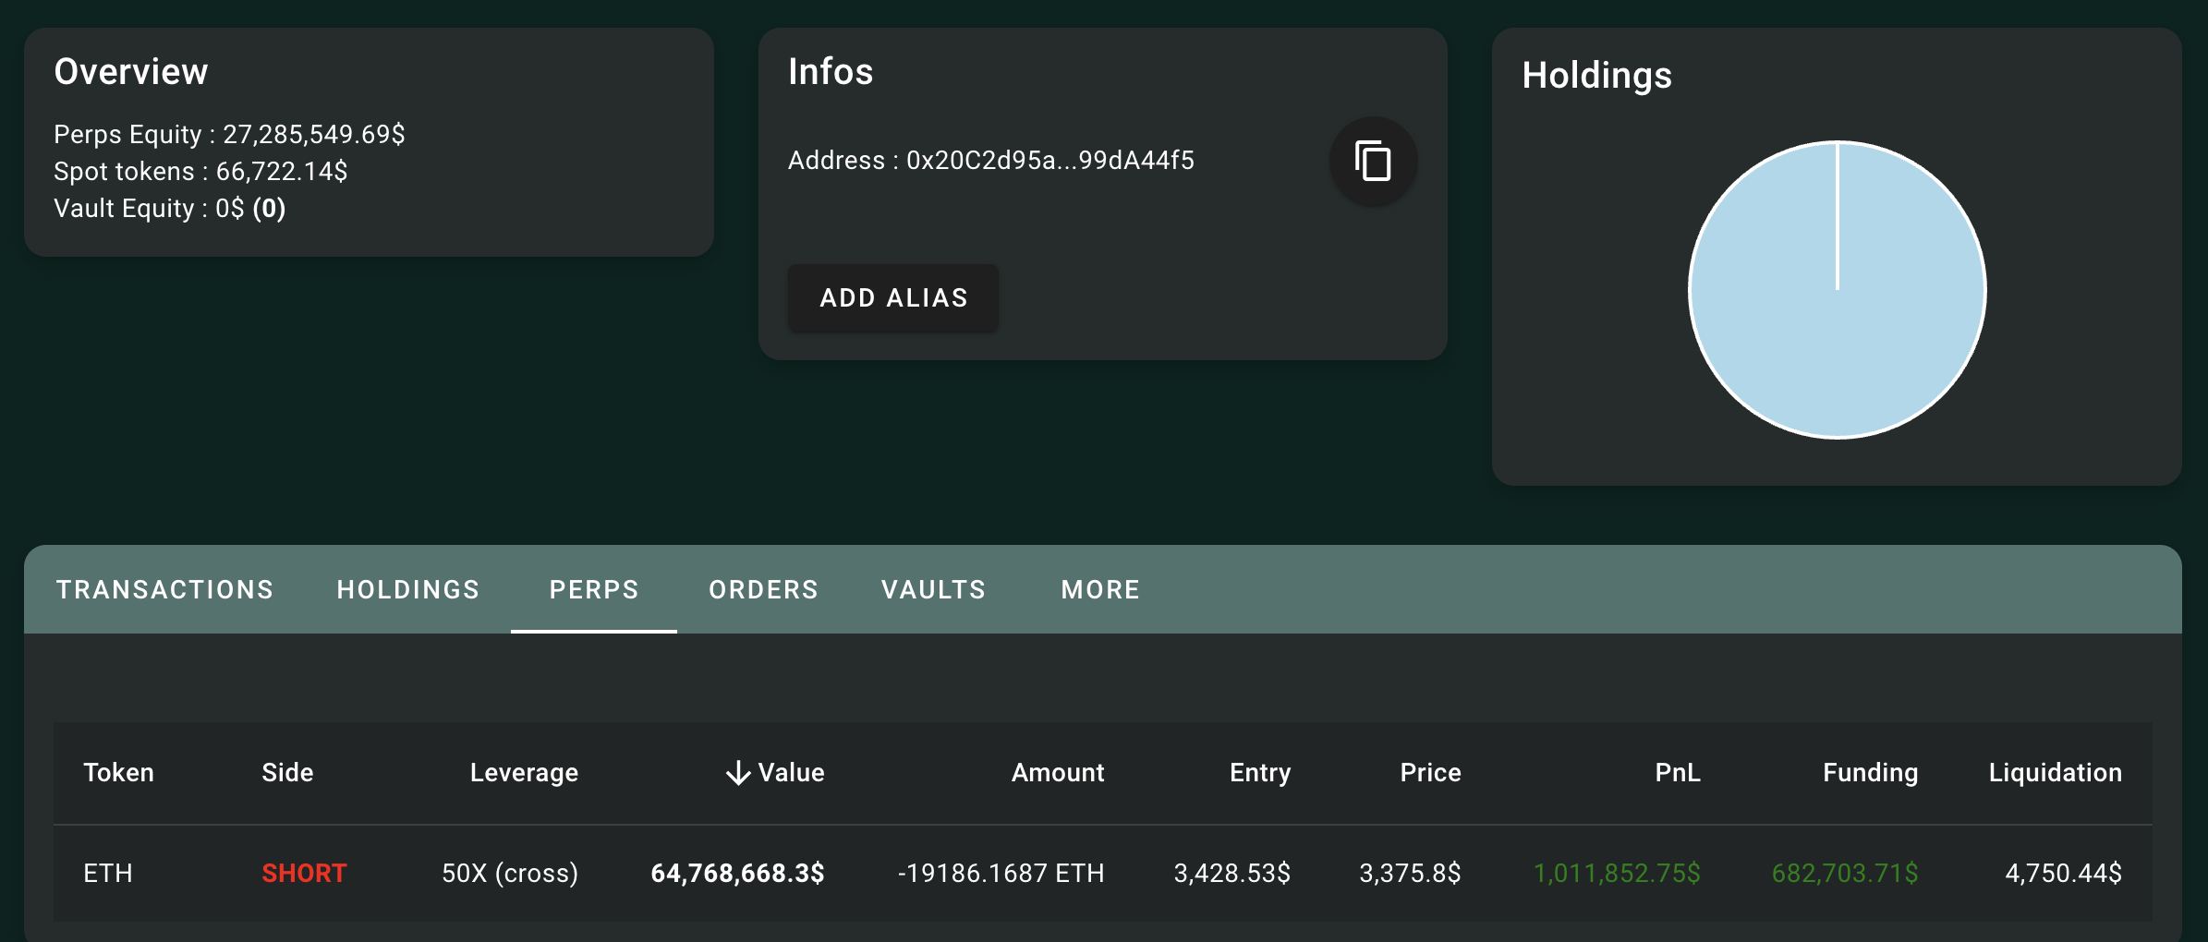Sort by Funding column header
Viewport: 2208px width, 942px height.
point(1870,772)
